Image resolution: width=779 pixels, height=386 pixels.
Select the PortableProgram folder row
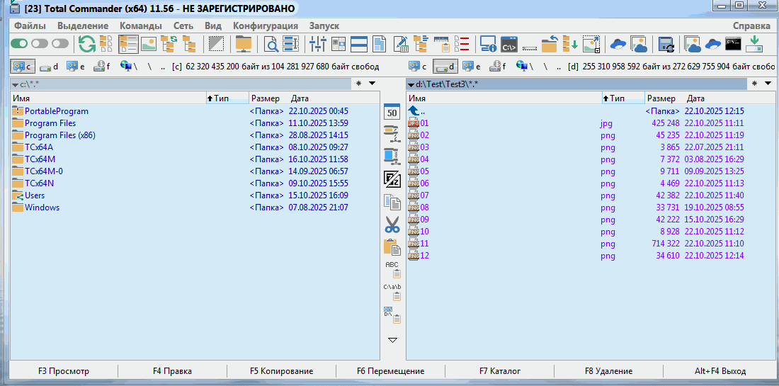195,111
